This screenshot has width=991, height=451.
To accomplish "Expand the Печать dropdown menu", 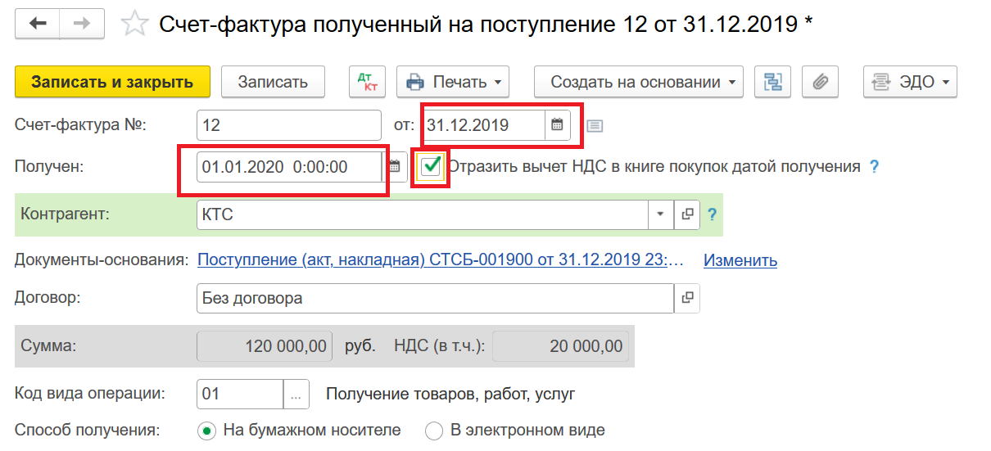I will point(453,82).
